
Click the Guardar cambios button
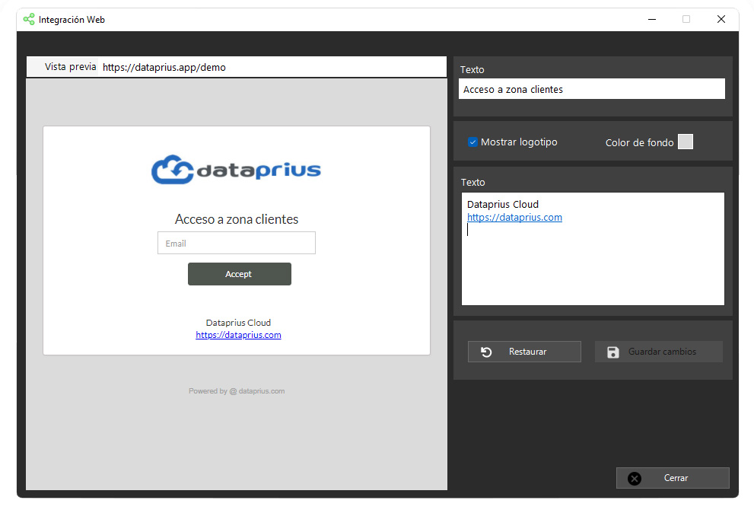658,352
